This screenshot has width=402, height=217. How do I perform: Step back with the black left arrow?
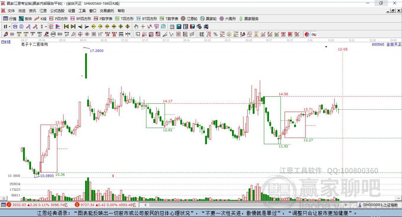(80, 27)
